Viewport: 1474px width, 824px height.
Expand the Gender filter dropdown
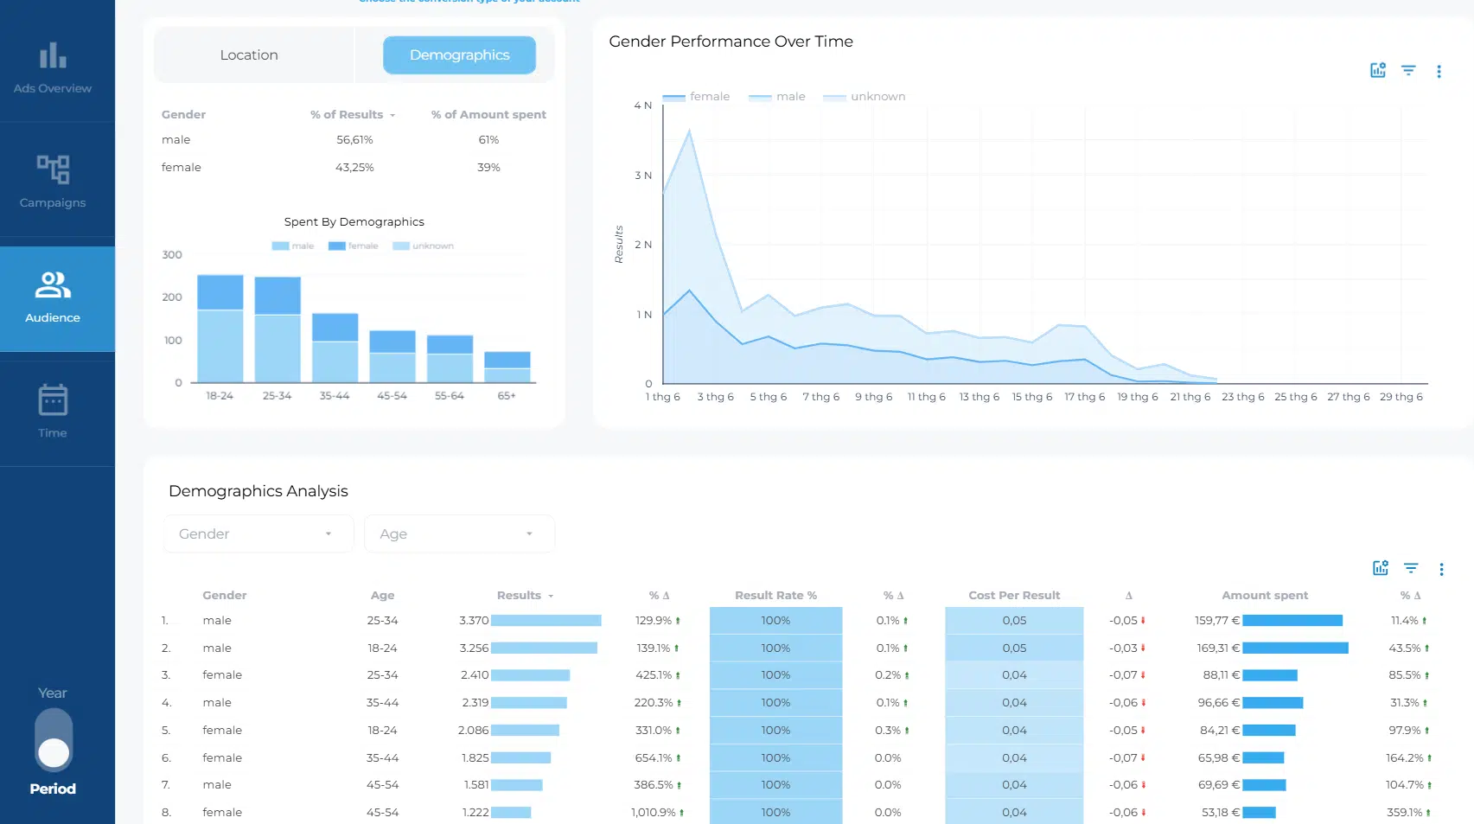258,534
